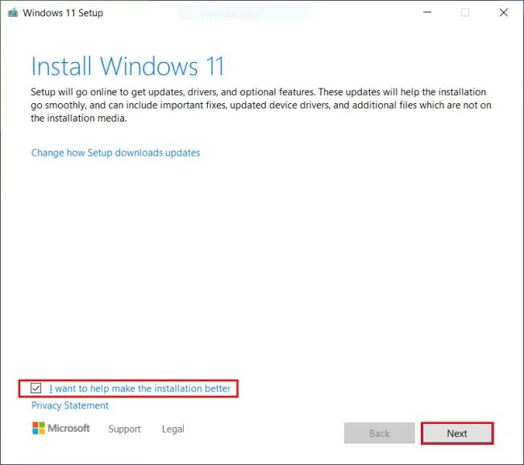Click the 'Setup will go online' description paragraph
Screen dimensions: 524x465
(x=261, y=105)
